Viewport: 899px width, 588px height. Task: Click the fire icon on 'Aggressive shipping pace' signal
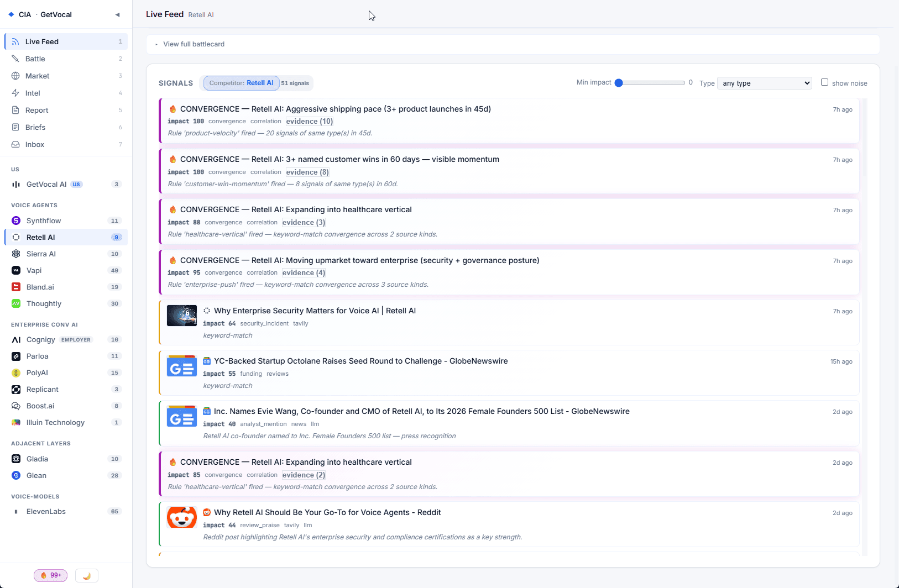[173, 109]
